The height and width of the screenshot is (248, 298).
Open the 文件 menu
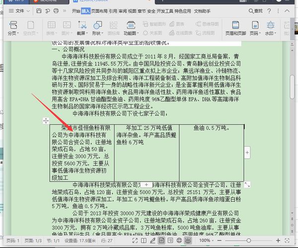(x=16, y=11)
